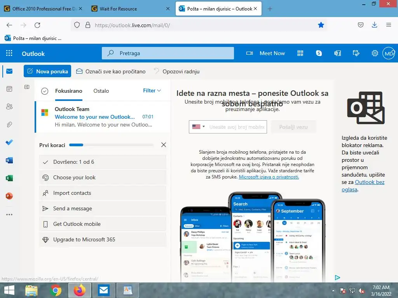Switch to the Office 2010 Professional Free browser tab
Screen dimensions: 398x298
tap(44, 9)
